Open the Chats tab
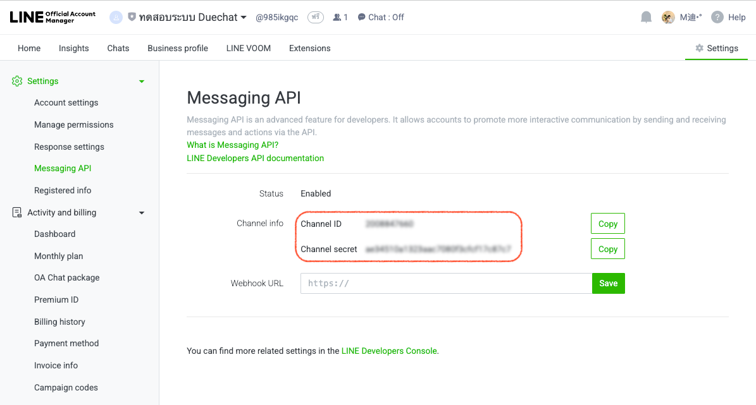Image resolution: width=756 pixels, height=405 pixels. 118,48
